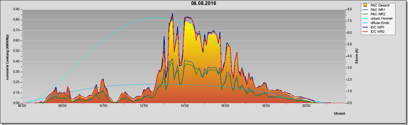The image size is (408, 125).
Task: Click the 0.50 left axis value
Action: click(x=16, y=51)
